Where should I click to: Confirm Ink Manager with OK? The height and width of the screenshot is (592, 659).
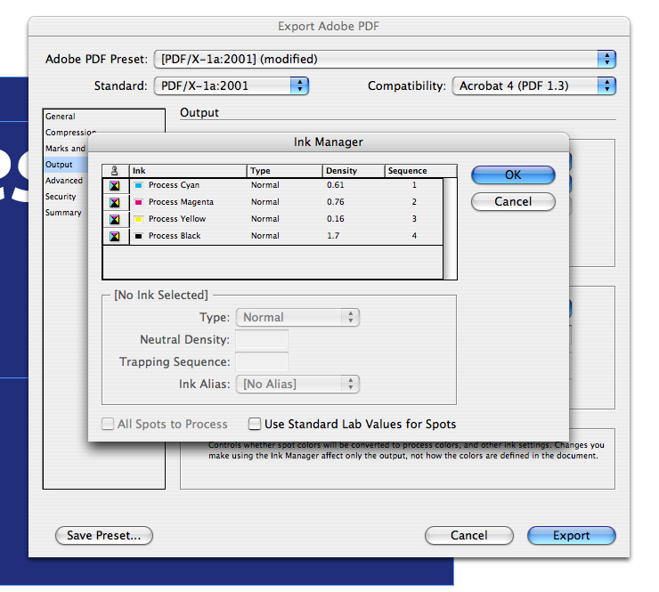[x=513, y=174]
